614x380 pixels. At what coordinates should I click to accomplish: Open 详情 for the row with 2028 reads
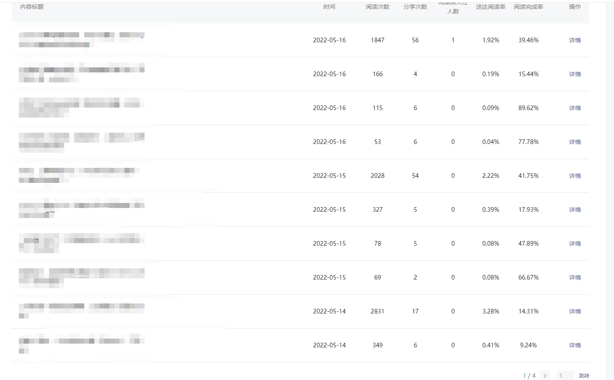click(x=575, y=176)
